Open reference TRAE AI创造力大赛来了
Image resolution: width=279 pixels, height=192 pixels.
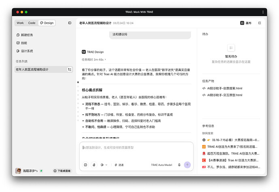tap(230, 147)
